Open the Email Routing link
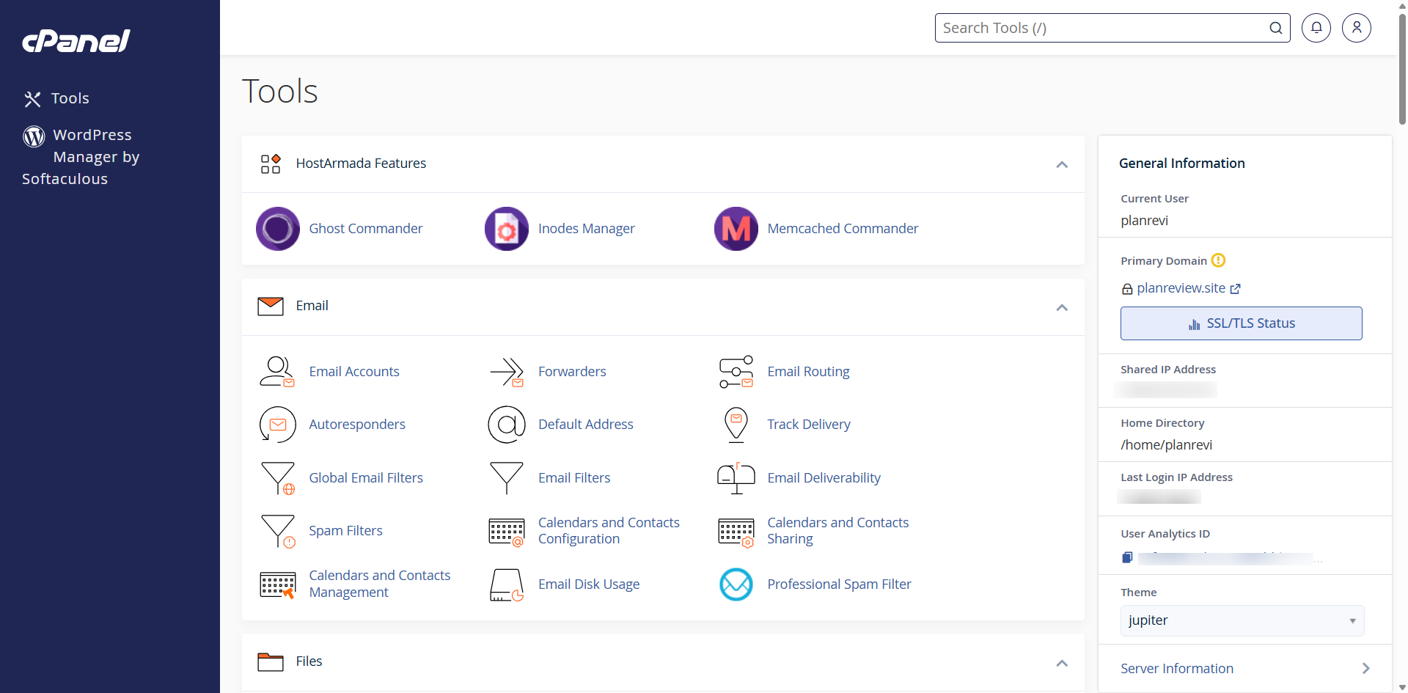This screenshot has height=693, width=1408. tap(808, 372)
